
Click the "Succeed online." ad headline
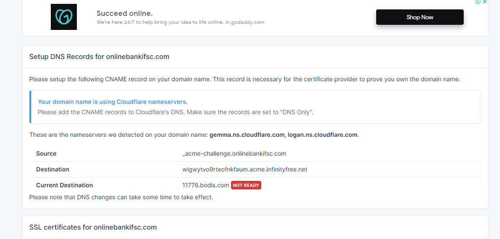tap(124, 13)
